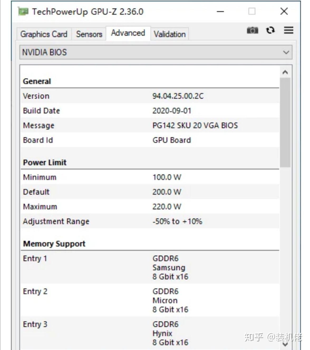Screen dimensions: 310x350
Task: Click the Minimum row label
Action: (40, 177)
